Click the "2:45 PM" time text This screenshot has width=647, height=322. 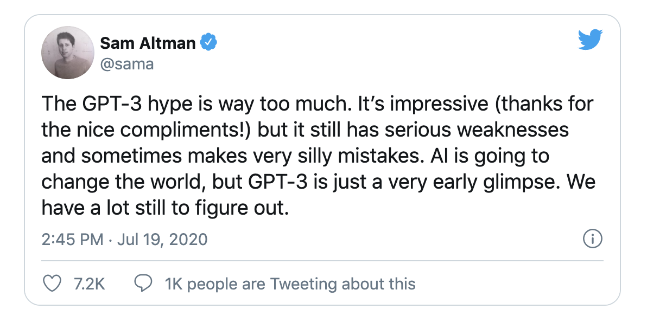pos(72,239)
